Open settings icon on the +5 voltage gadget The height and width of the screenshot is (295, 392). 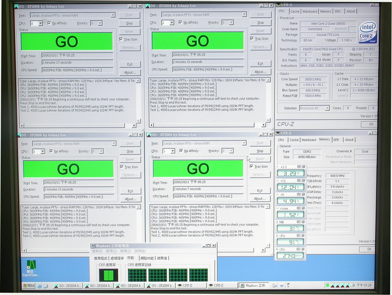pyautogui.click(x=299, y=194)
